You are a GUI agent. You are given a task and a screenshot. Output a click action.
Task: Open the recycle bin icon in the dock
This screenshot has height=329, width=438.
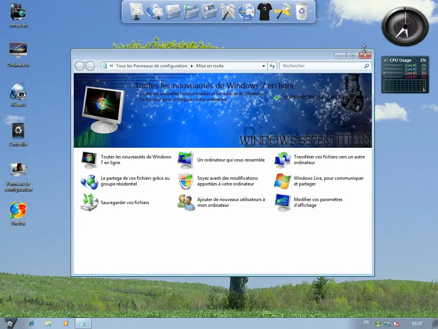click(x=302, y=11)
